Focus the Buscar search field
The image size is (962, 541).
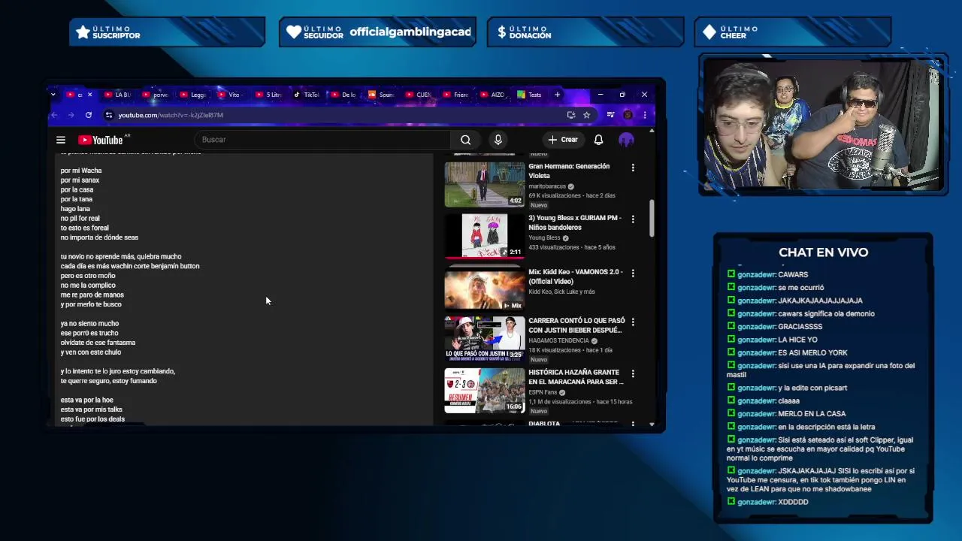click(323, 140)
